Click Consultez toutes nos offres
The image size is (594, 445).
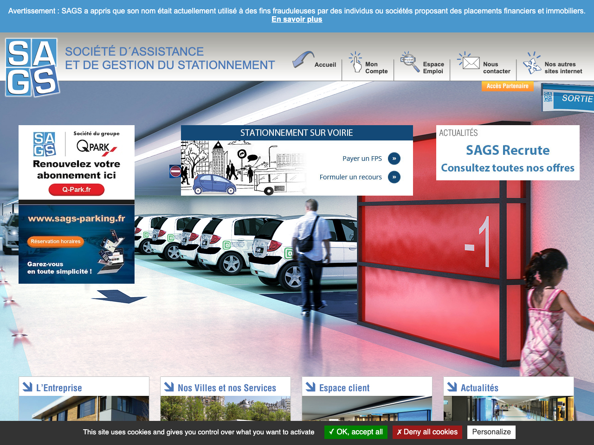click(x=508, y=168)
